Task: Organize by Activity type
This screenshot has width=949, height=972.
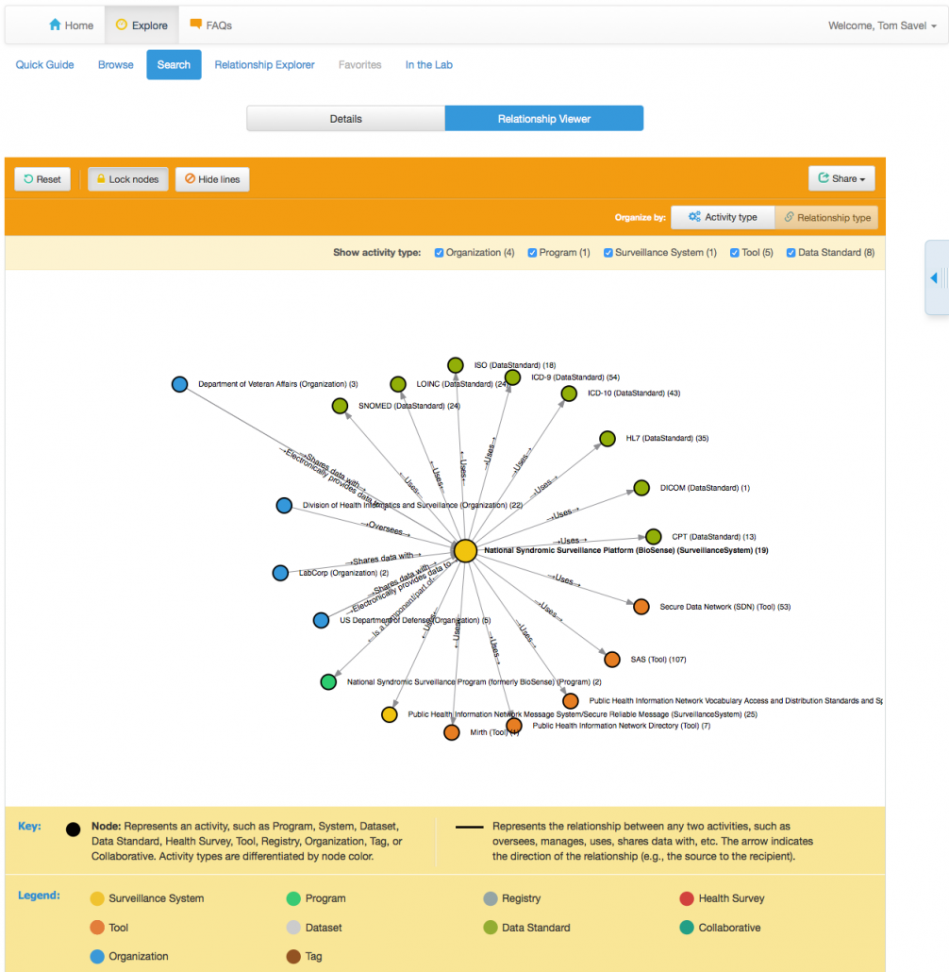Action: 723,217
